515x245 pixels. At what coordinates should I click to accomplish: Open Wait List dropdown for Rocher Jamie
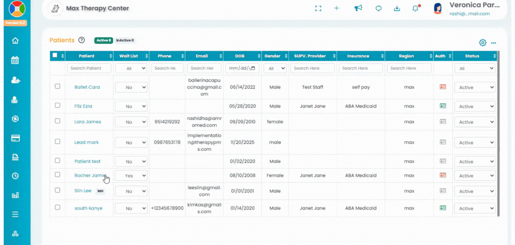131,176
